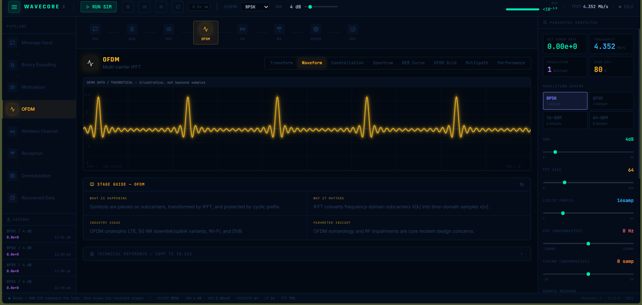Open the Multipath tab
The width and height of the screenshot is (642, 305).
point(477,63)
